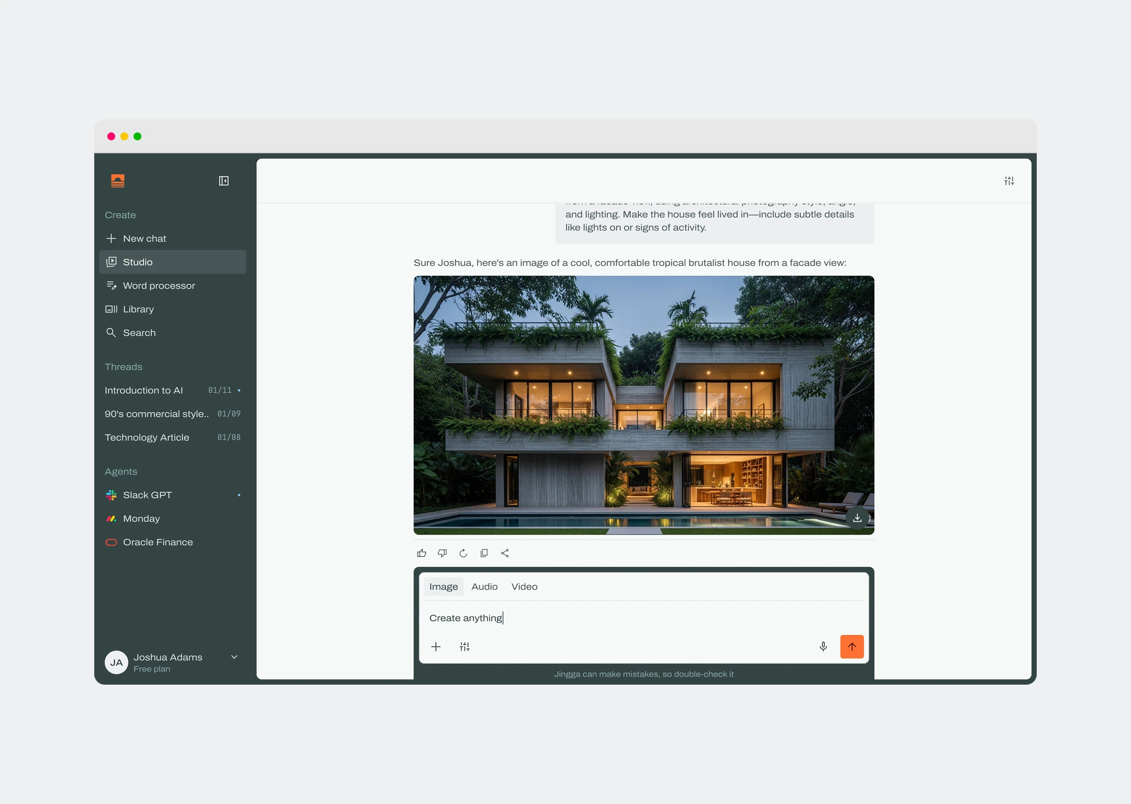This screenshot has width=1131, height=804.
Task: Open the Studio section
Action: coord(172,262)
